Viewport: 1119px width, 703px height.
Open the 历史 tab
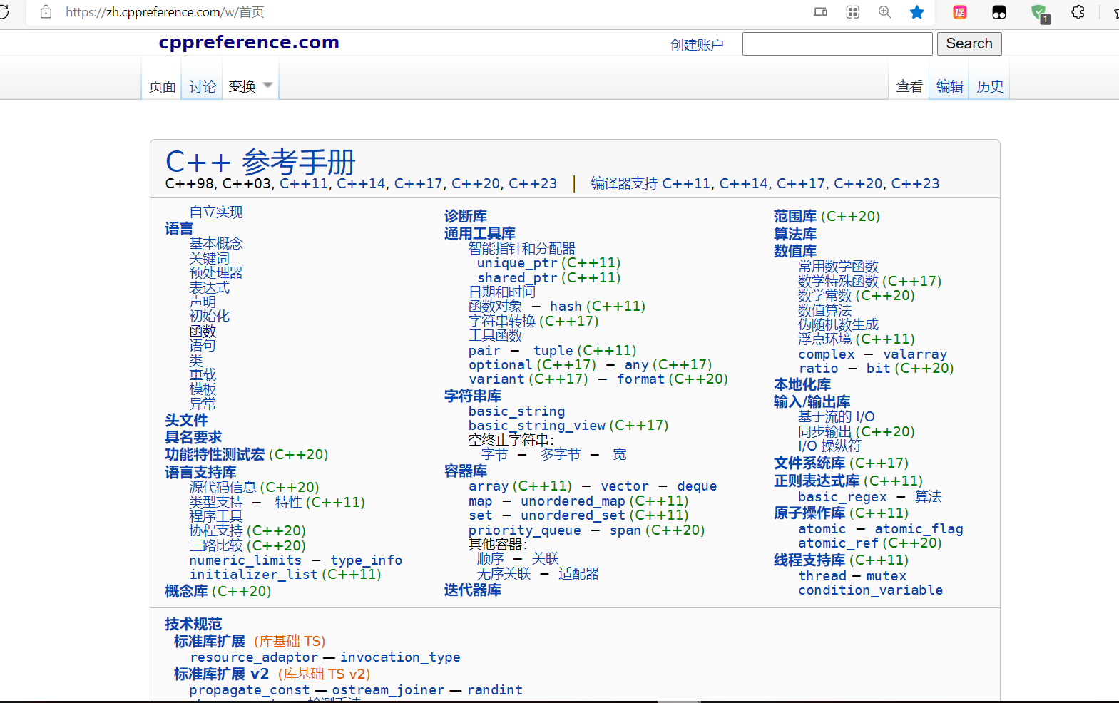990,86
